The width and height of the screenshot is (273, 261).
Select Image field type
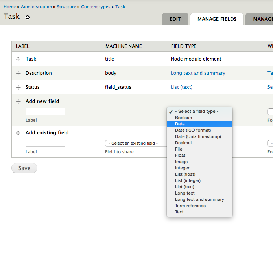[199, 162]
